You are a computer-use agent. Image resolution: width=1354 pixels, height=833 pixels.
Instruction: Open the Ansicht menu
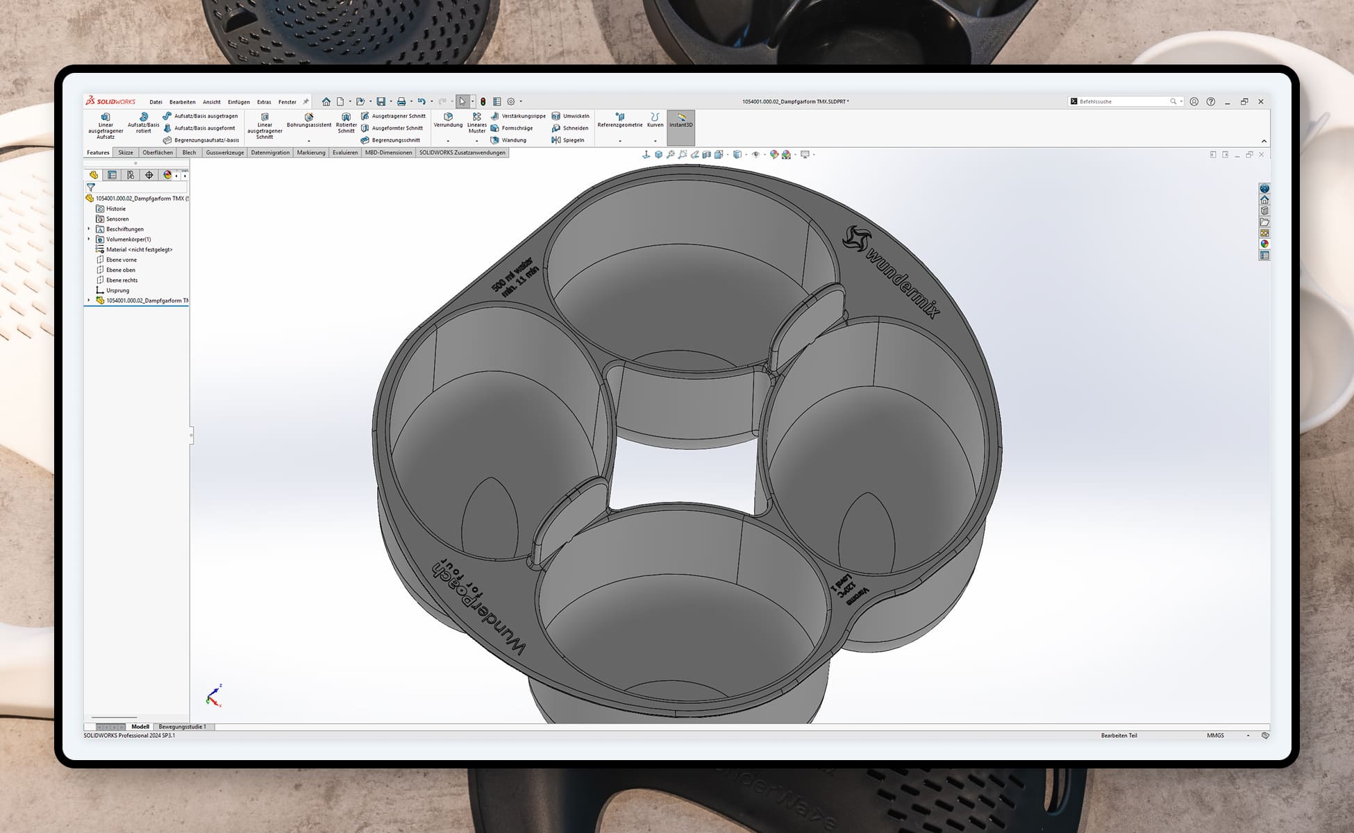pyautogui.click(x=212, y=101)
